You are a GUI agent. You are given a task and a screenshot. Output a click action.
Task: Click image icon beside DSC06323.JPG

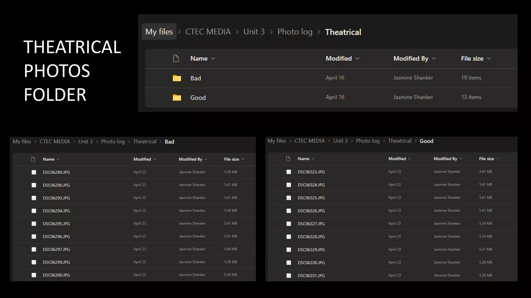pos(289,172)
